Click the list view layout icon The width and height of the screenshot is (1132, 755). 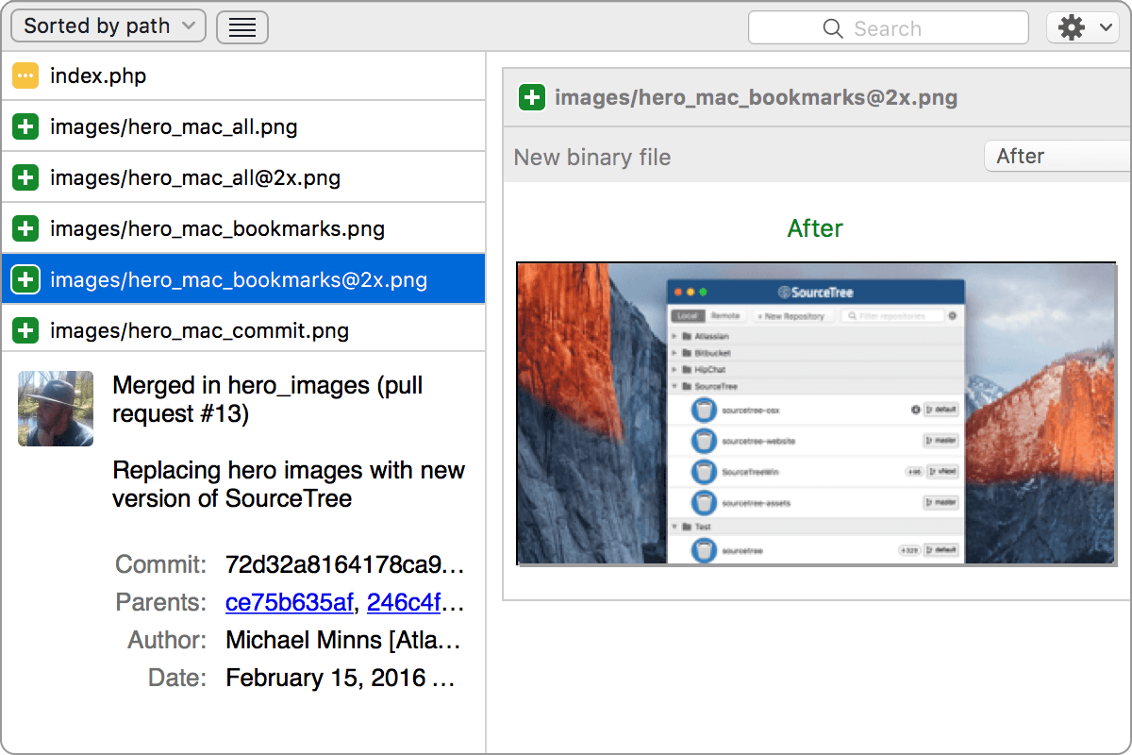[x=242, y=26]
